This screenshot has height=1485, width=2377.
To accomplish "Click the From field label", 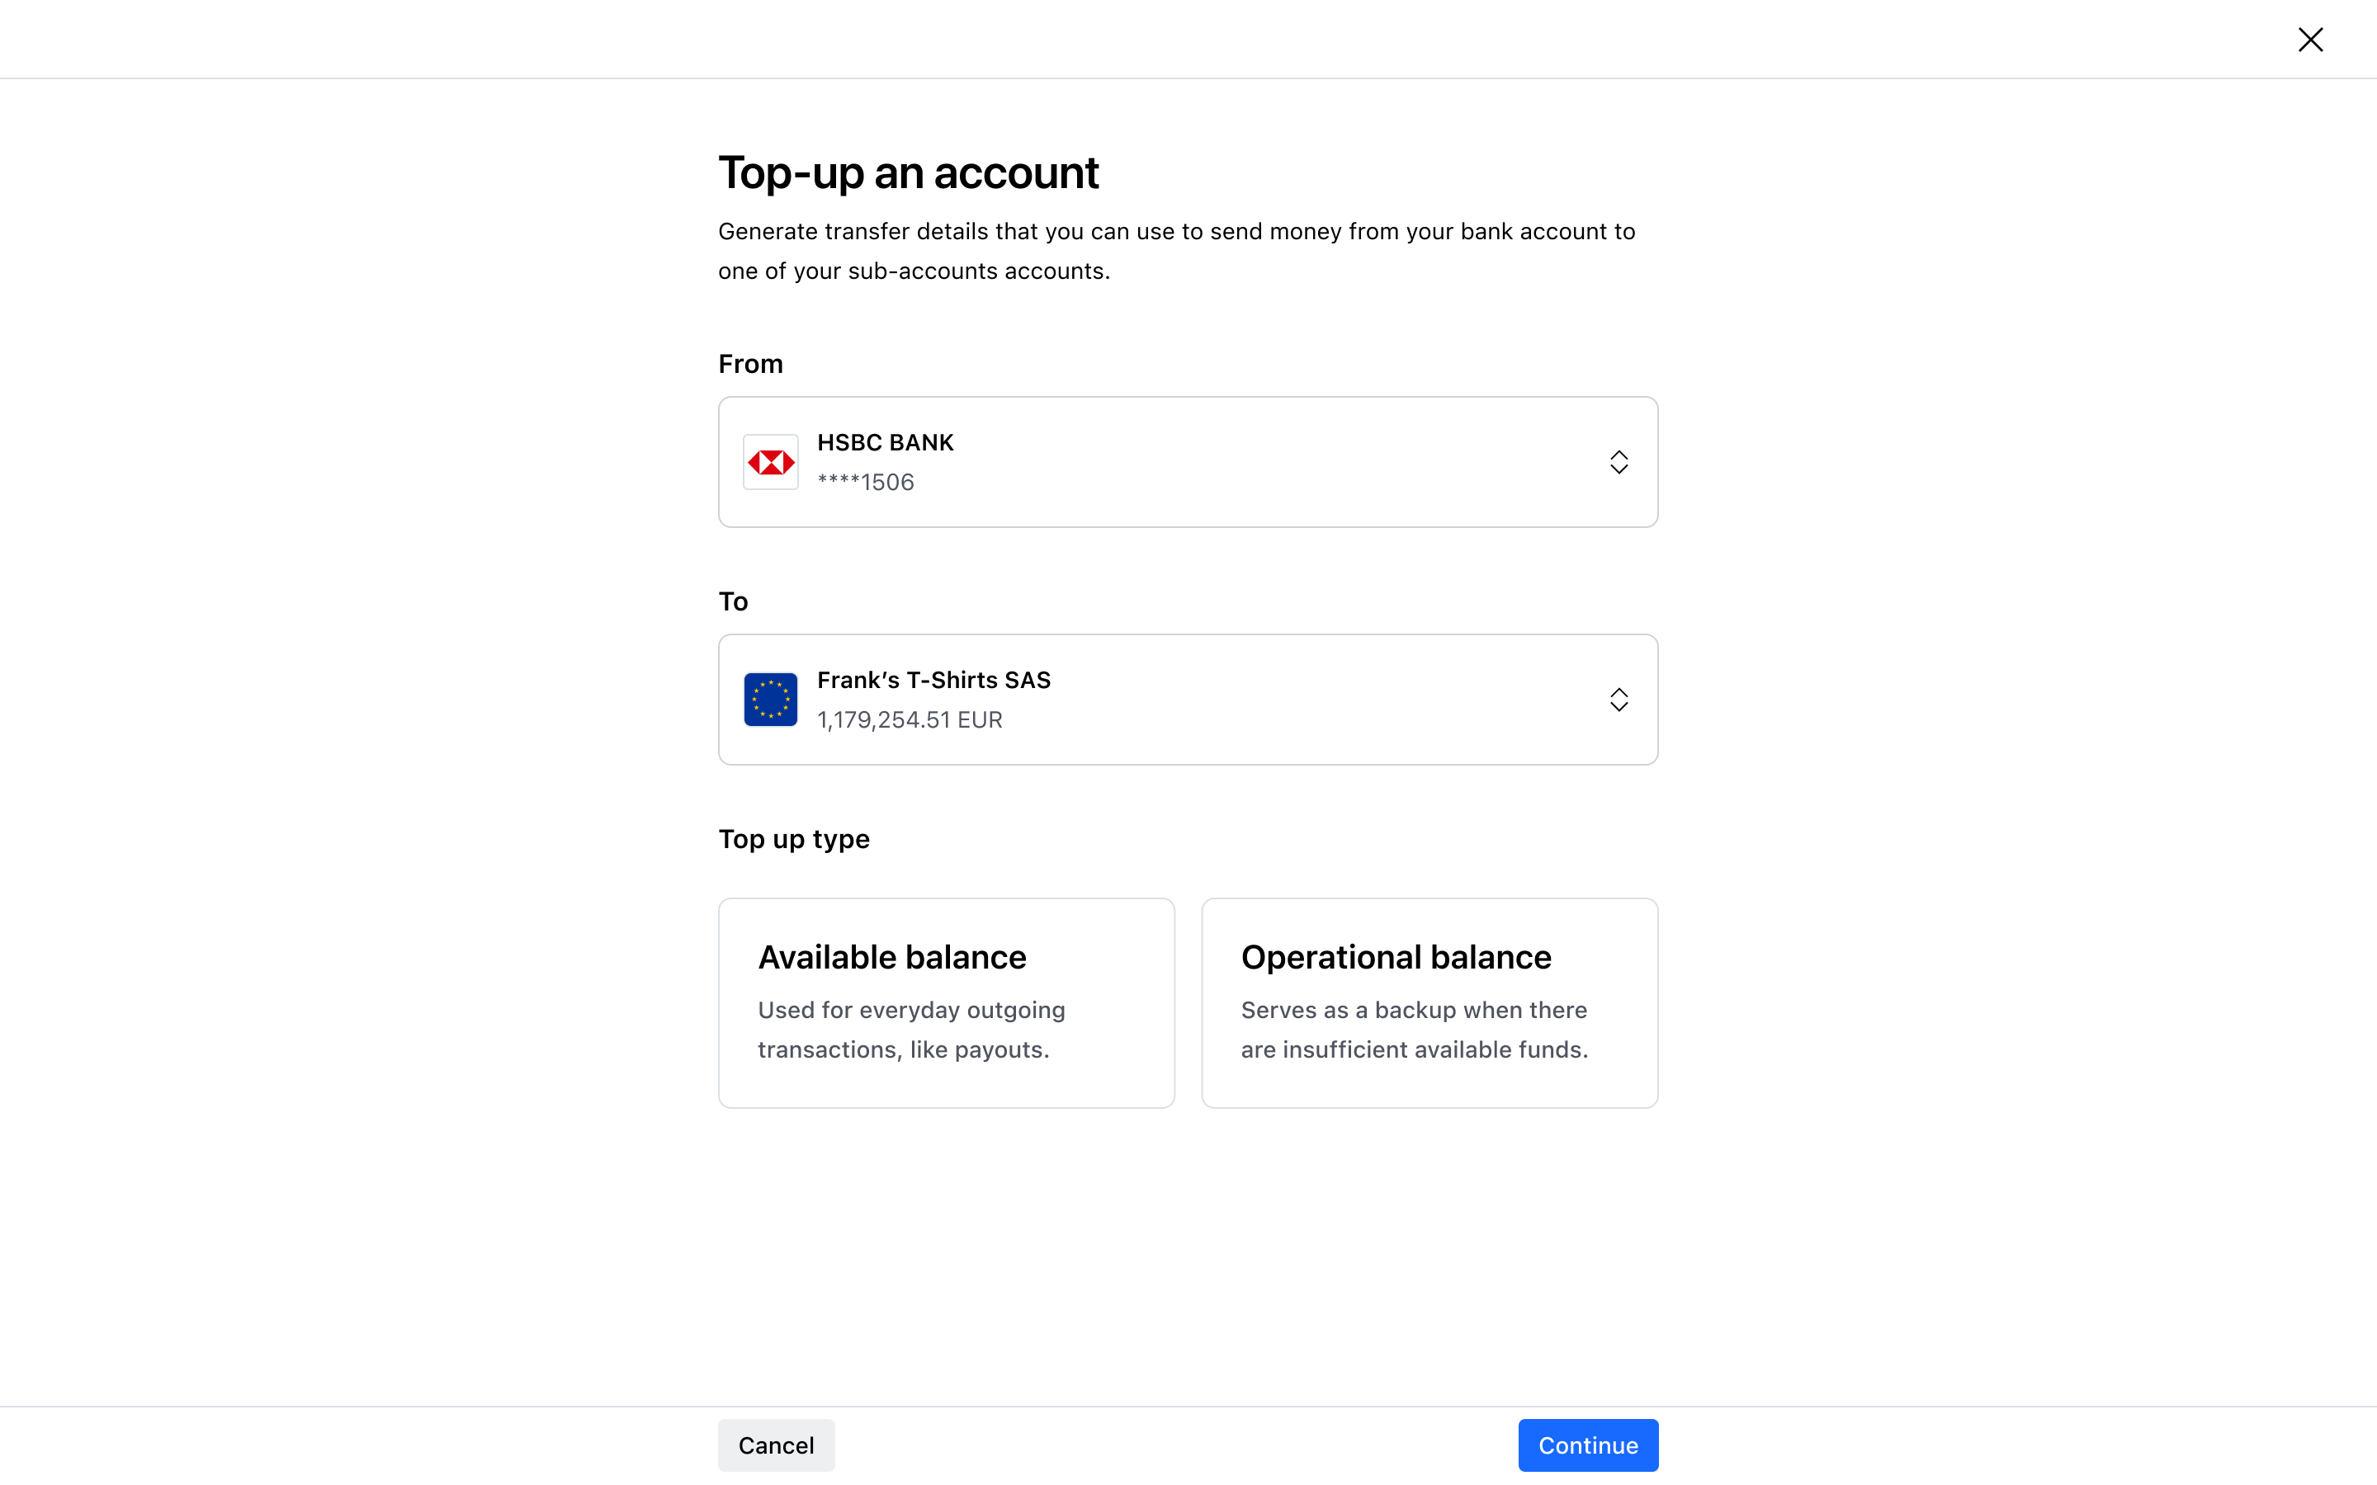I will (x=750, y=365).
